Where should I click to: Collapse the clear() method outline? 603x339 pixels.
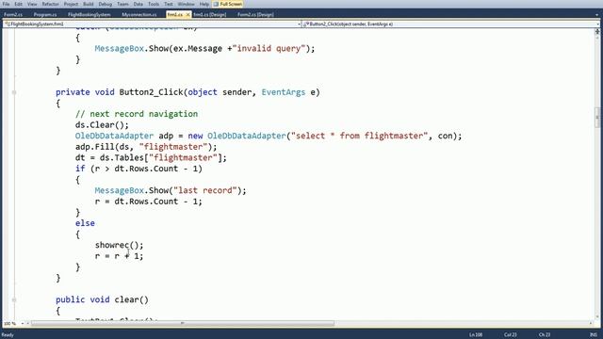tap(14, 299)
